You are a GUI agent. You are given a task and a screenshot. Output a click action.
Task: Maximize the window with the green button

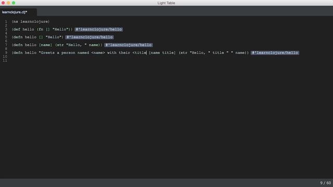14,3
